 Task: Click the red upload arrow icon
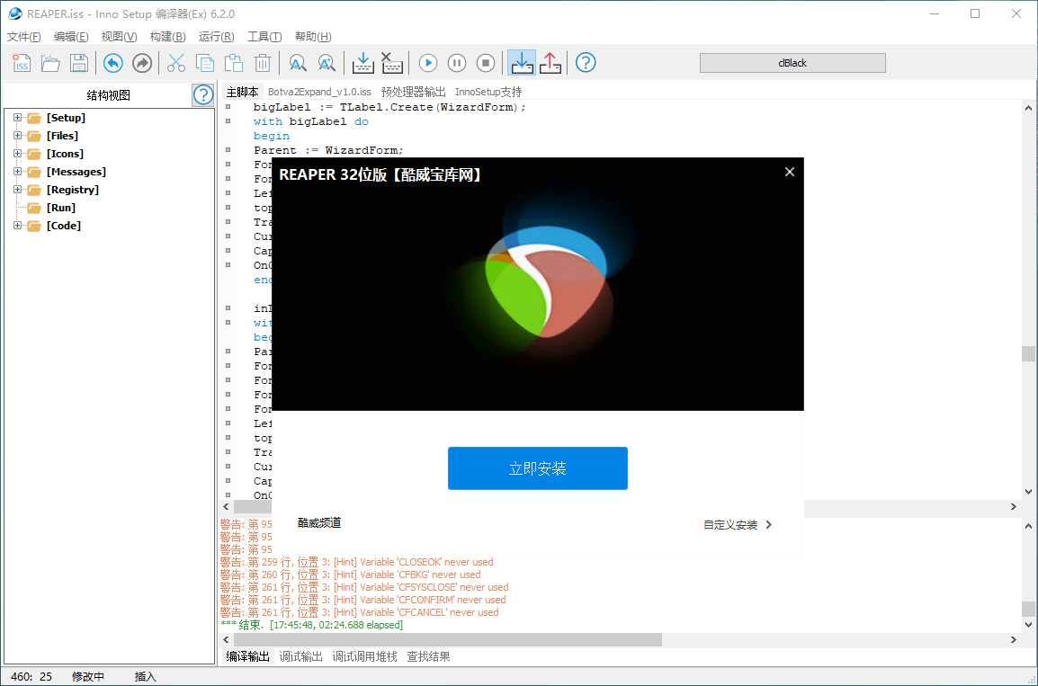(x=550, y=63)
